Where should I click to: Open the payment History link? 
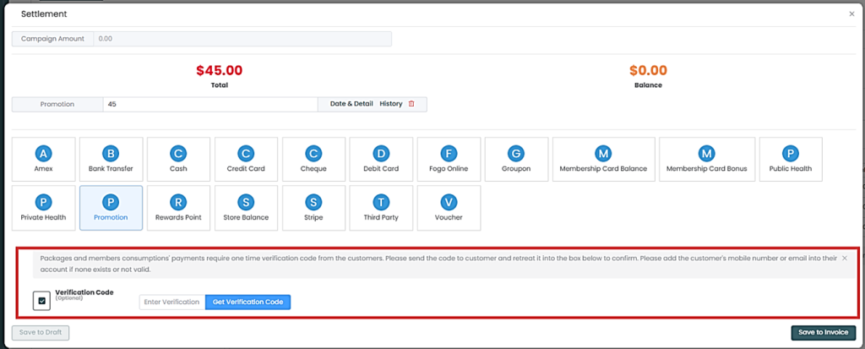pyautogui.click(x=390, y=104)
